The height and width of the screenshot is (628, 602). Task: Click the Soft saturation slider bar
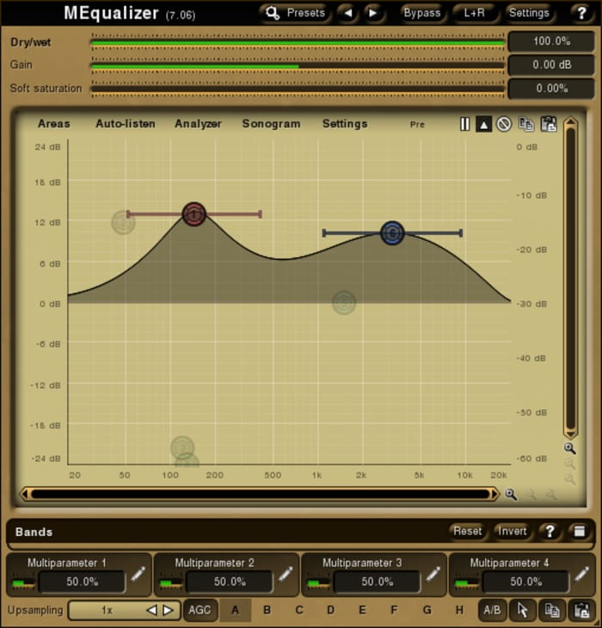(x=298, y=89)
